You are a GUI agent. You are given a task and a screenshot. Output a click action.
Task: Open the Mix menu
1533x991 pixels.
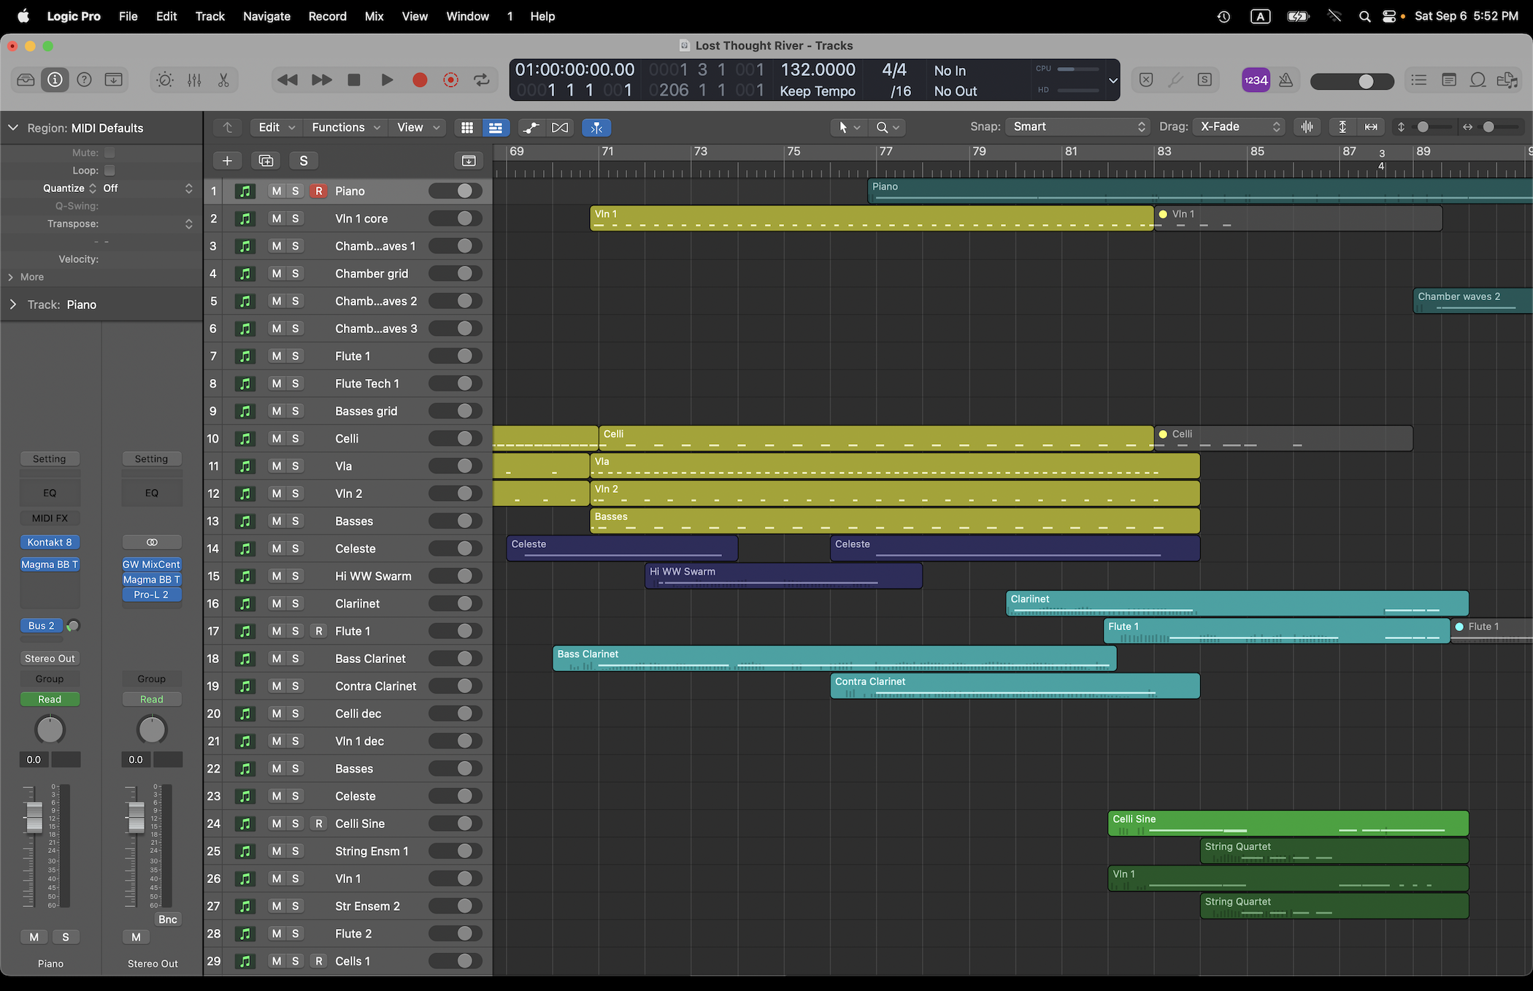pyautogui.click(x=374, y=16)
